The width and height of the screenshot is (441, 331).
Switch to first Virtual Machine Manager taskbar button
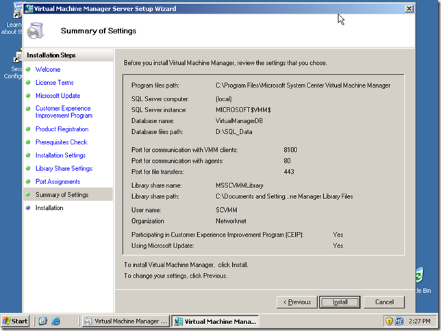tap(126, 321)
